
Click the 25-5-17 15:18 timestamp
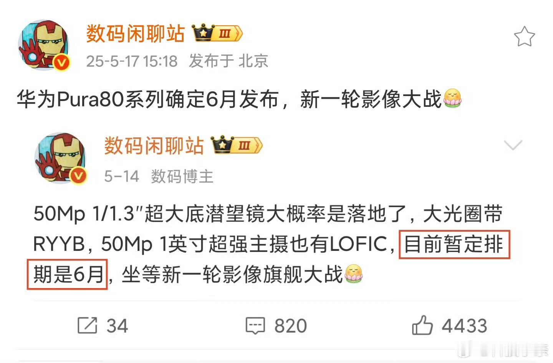(132, 61)
